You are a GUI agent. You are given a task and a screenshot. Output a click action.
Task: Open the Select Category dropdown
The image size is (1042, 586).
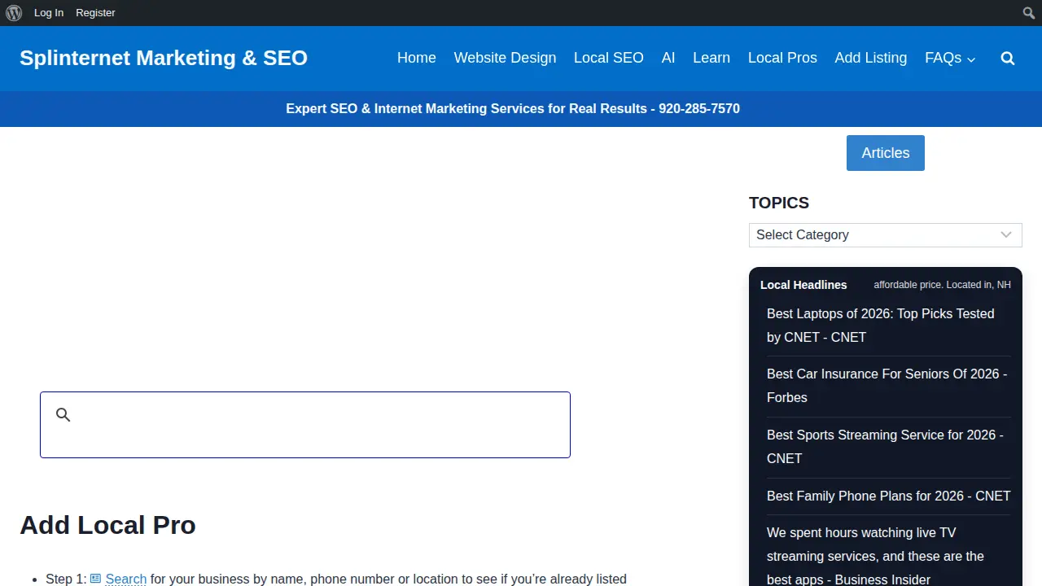tap(885, 234)
